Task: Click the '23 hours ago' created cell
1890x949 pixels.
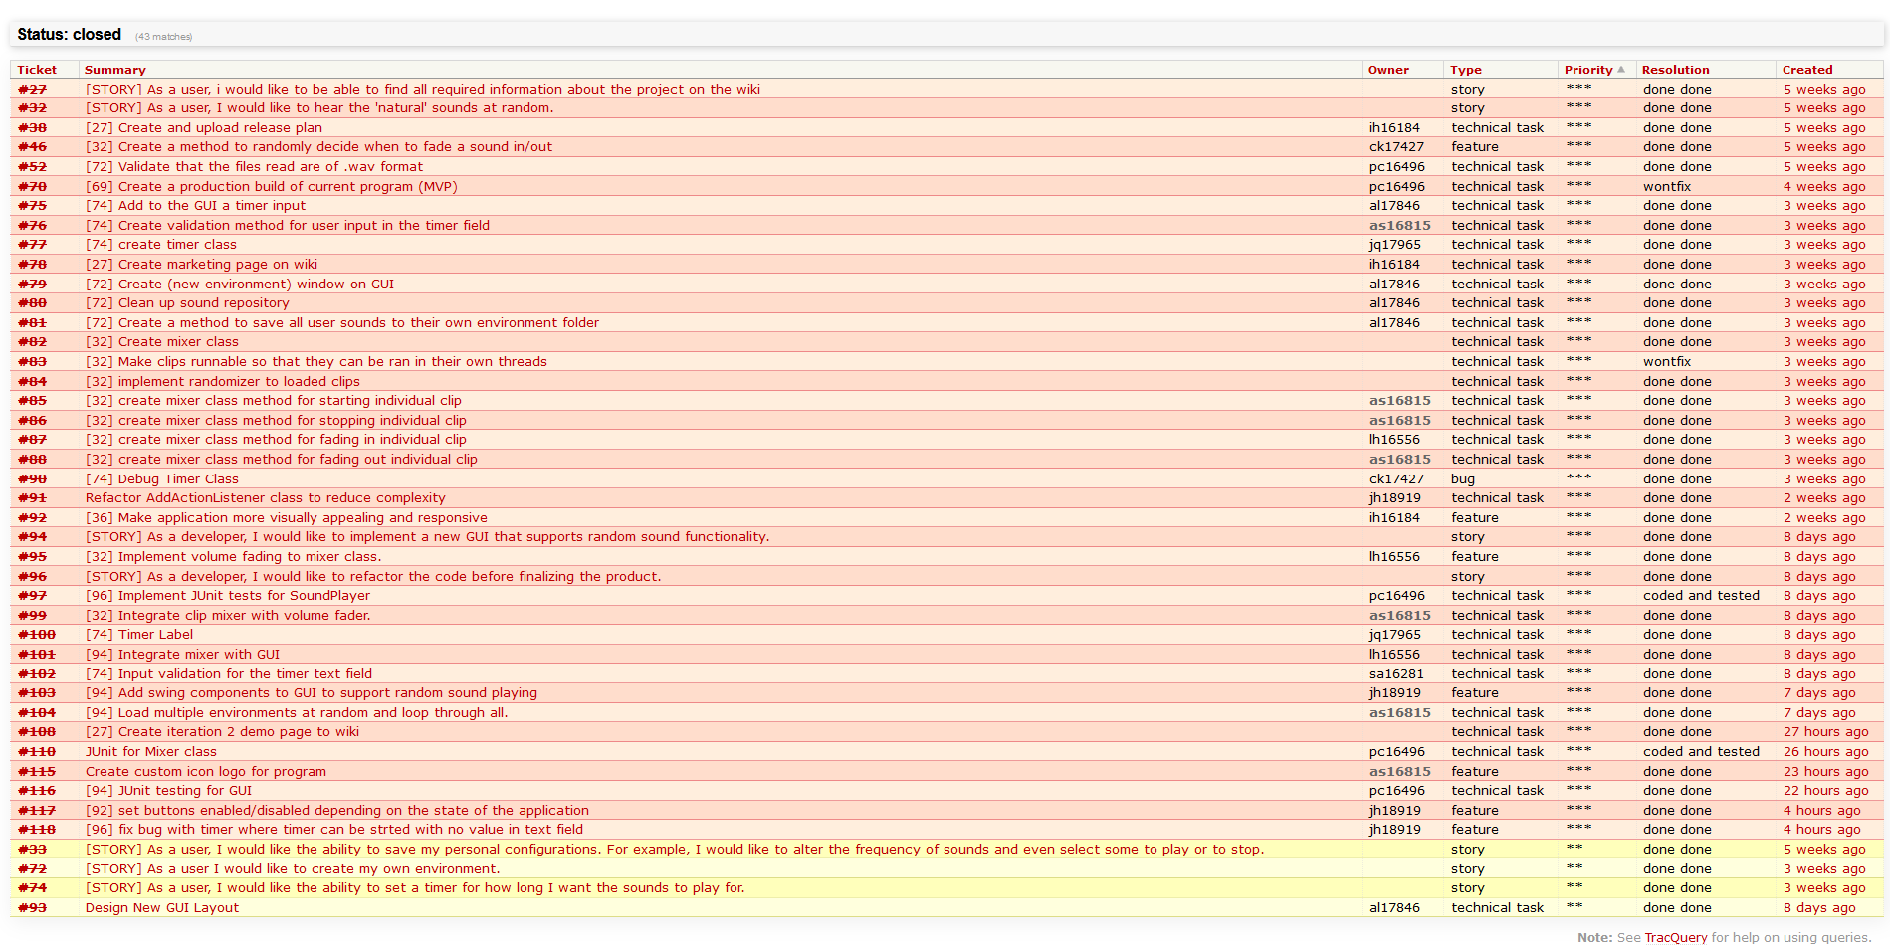Action: [1825, 771]
